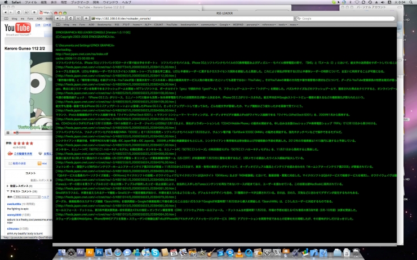Click the plus button in the YouTube window toolbar
Image resolution: width=417 pixels, height=260 pixels.
(34, 12)
